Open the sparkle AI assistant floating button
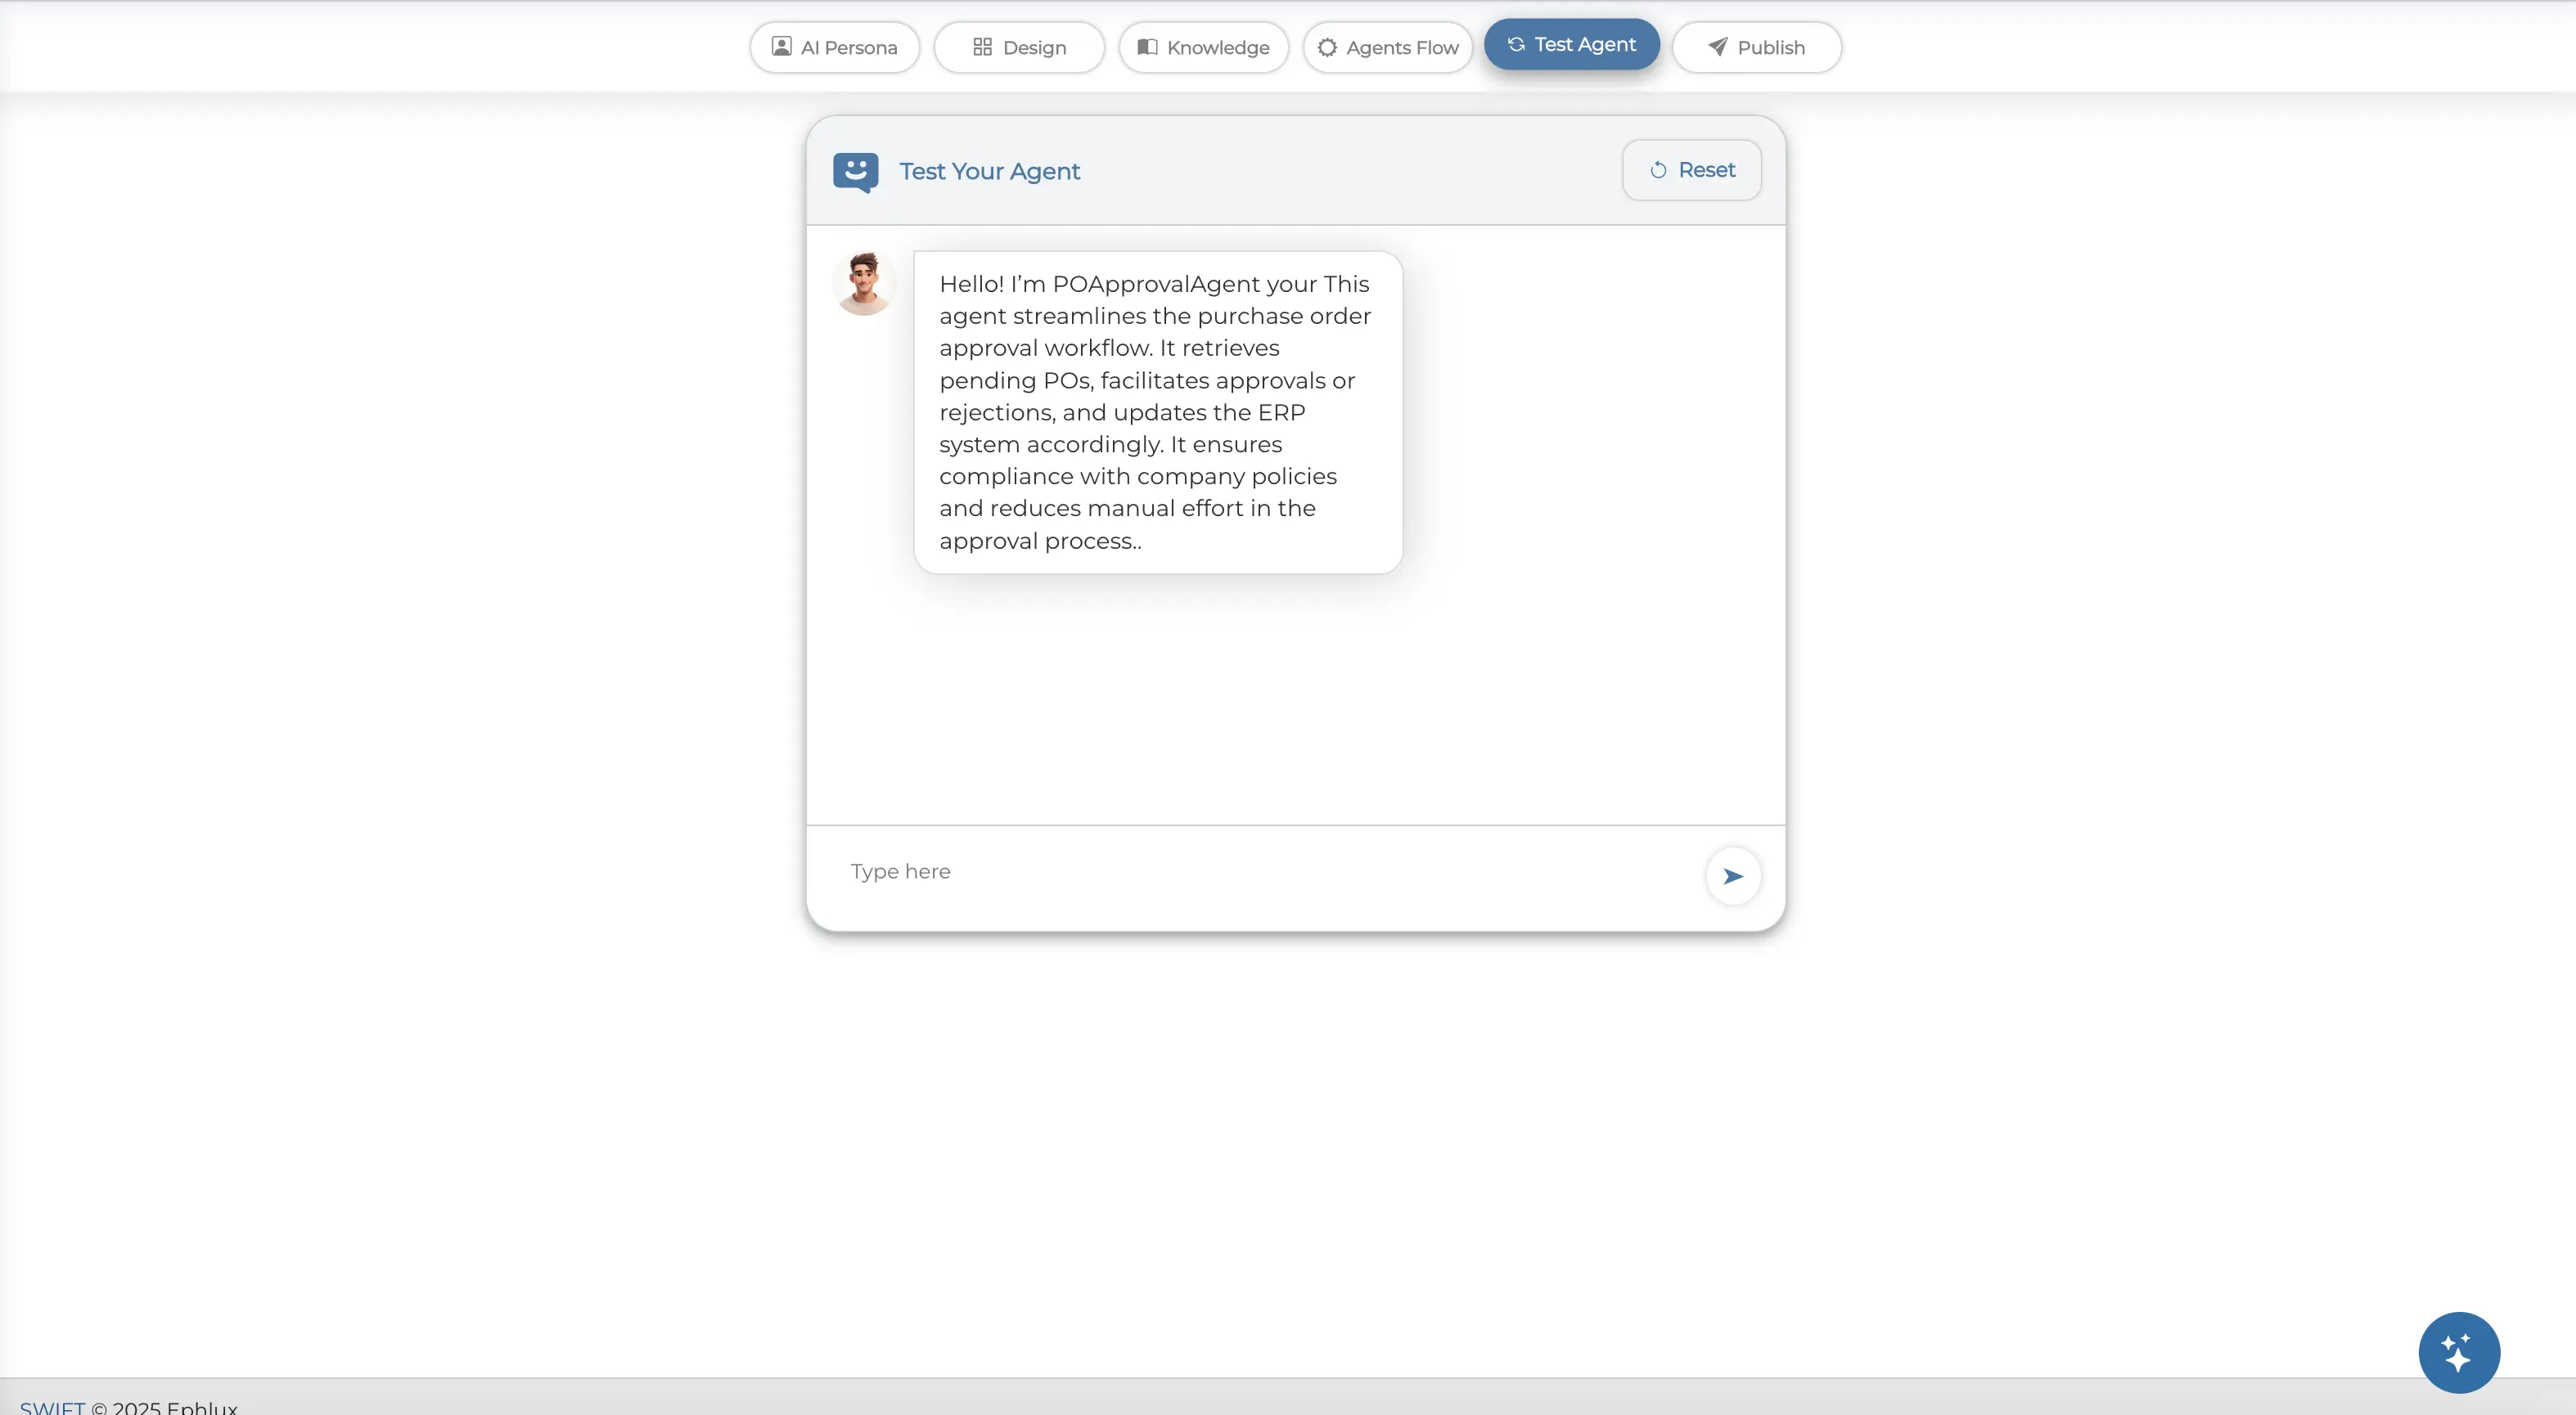Screen dimensions: 2576x1415 point(2458,1352)
